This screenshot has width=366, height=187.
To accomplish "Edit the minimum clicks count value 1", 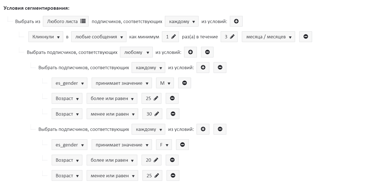I will point(170,37).
